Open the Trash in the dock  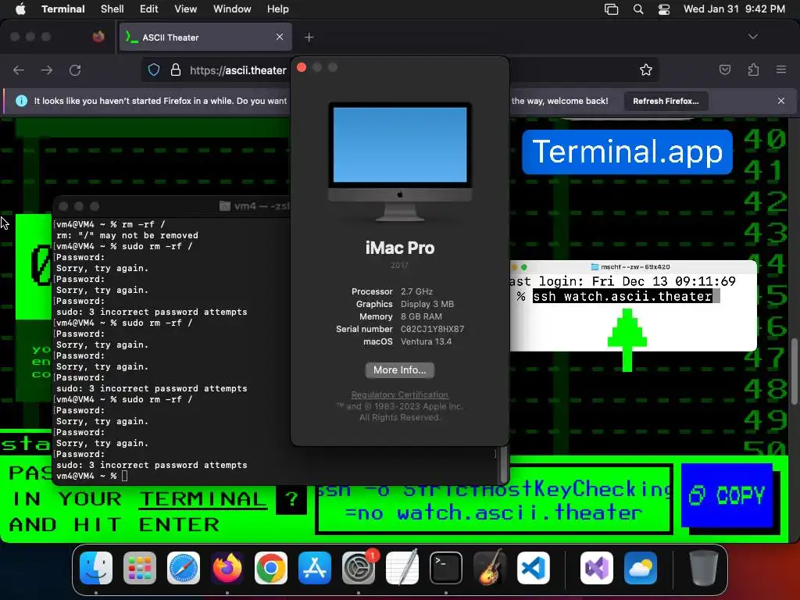tap(704, 568)
